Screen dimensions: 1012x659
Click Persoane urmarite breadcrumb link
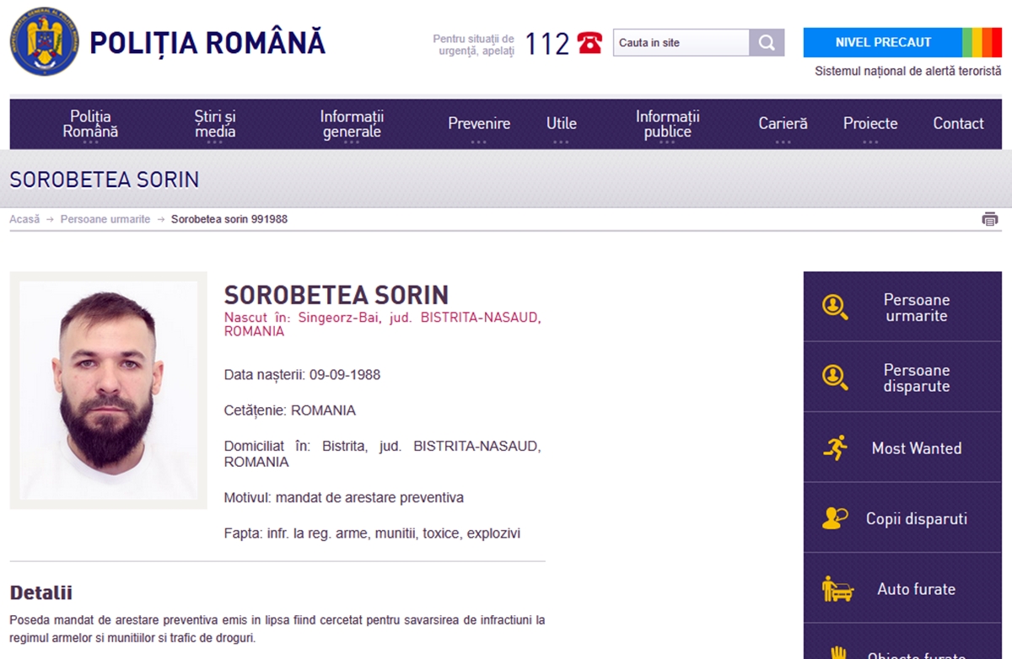[105, 219]
